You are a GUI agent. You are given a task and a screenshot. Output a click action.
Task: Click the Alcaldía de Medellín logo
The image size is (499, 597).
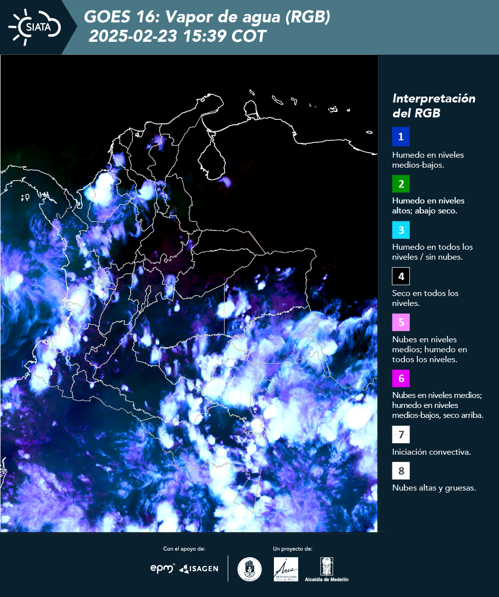327,570
